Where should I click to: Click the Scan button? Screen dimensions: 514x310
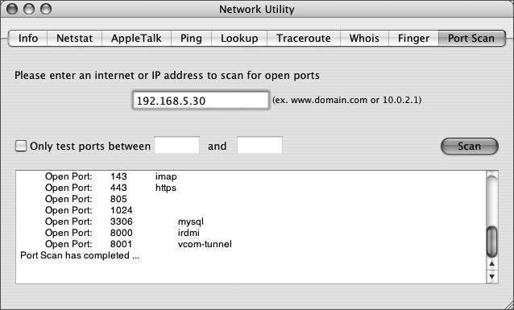[x=470, y=147]
